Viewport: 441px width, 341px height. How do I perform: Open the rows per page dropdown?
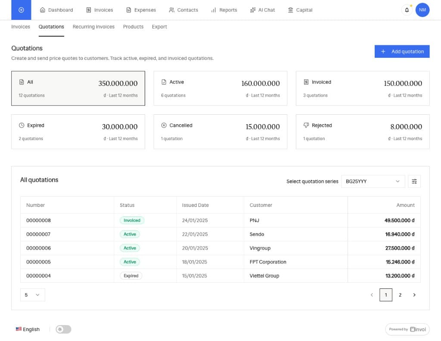point(32,295)
